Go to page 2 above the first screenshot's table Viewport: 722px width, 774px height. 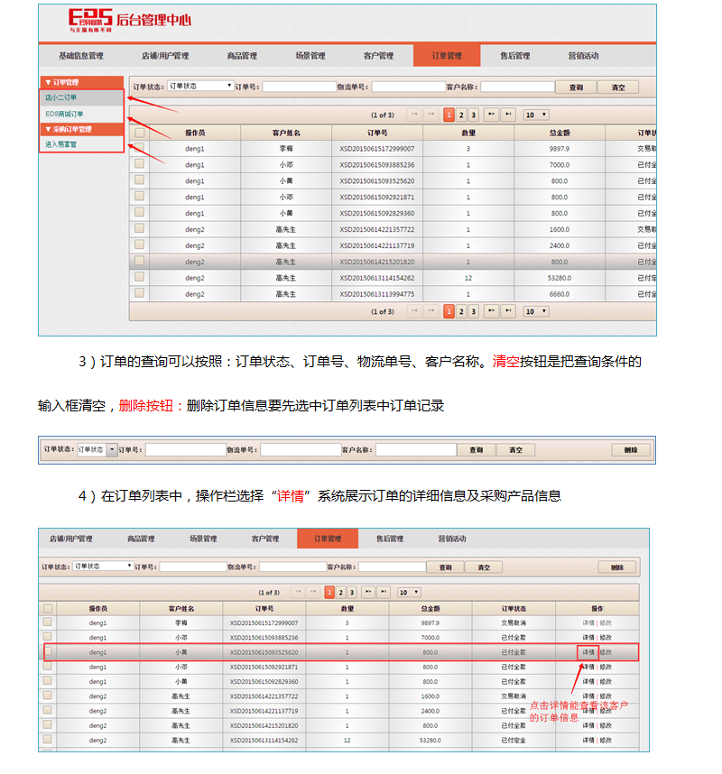coord(461,115)
